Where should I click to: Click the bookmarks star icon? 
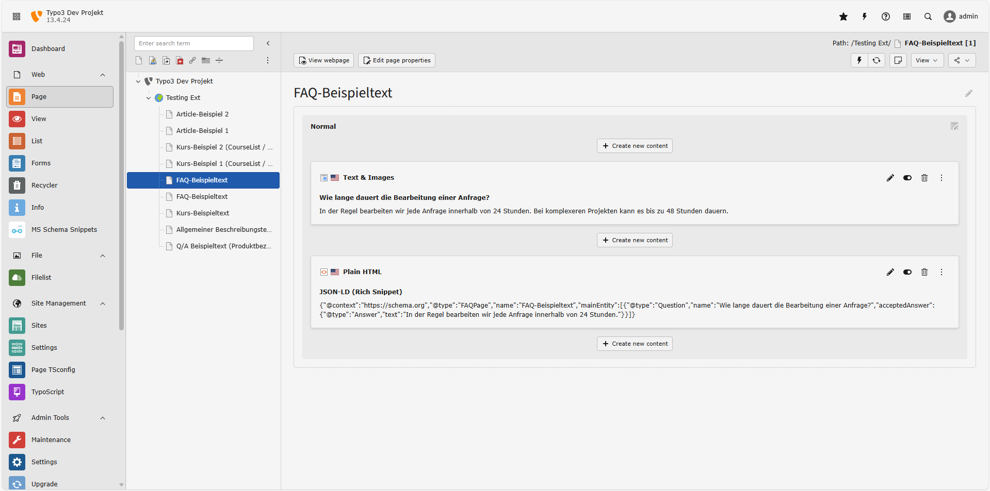[x=843, y=16]
